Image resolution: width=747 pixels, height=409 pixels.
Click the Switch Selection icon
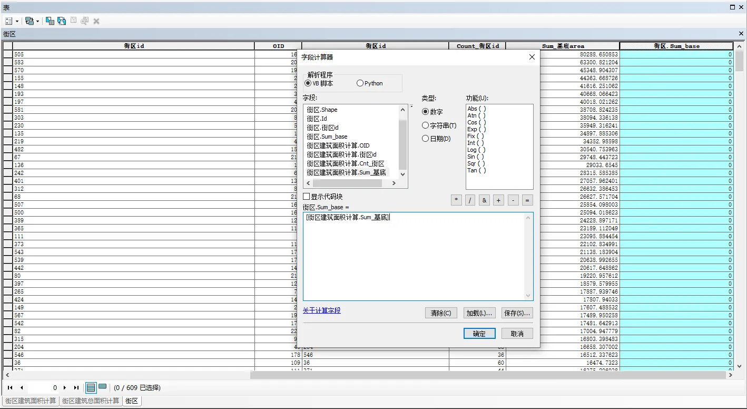[x=62, y=21]
